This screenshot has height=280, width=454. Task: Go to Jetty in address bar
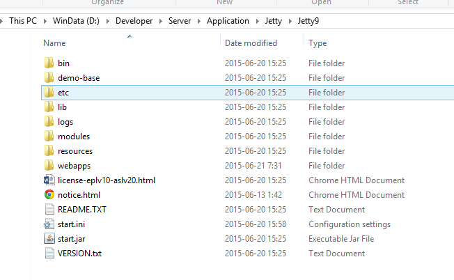point(274,21)
